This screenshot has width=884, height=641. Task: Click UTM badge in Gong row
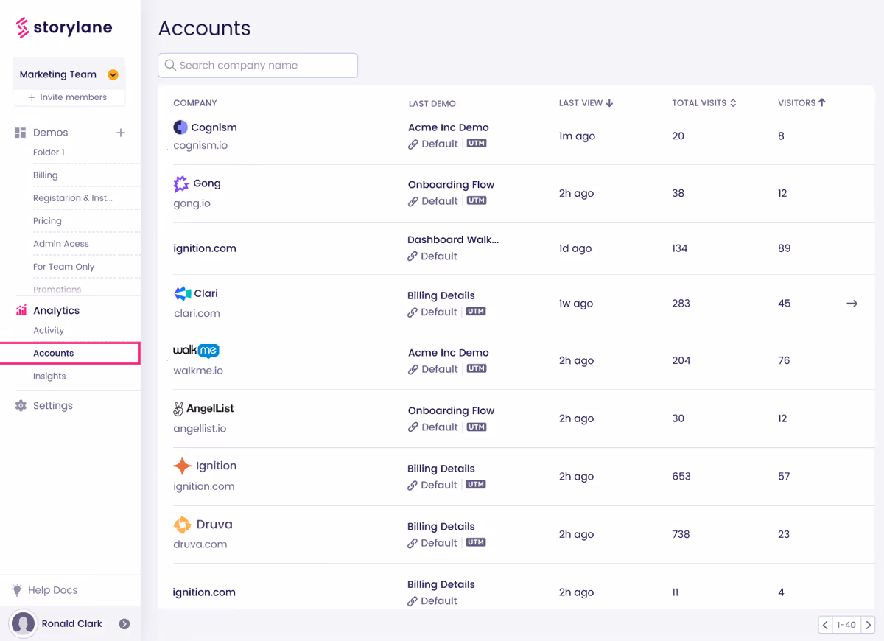point(477,200)
